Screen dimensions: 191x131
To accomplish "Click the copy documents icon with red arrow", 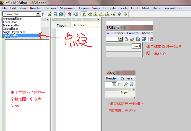I will 76,14.
